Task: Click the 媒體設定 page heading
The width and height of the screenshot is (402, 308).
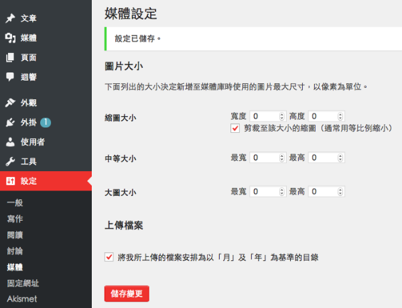Action: coord(131,13)
